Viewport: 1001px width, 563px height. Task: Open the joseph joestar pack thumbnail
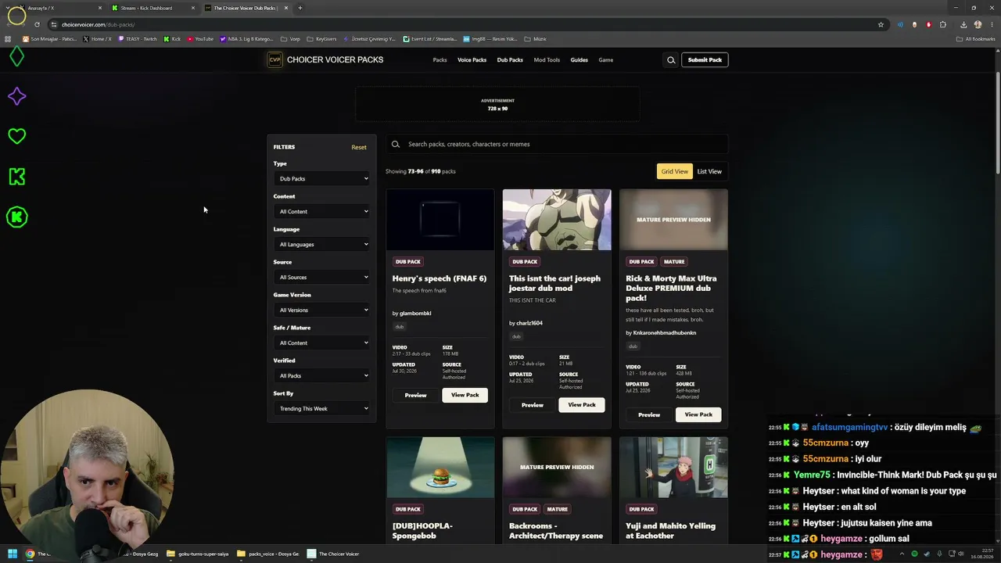click(557, 220)
